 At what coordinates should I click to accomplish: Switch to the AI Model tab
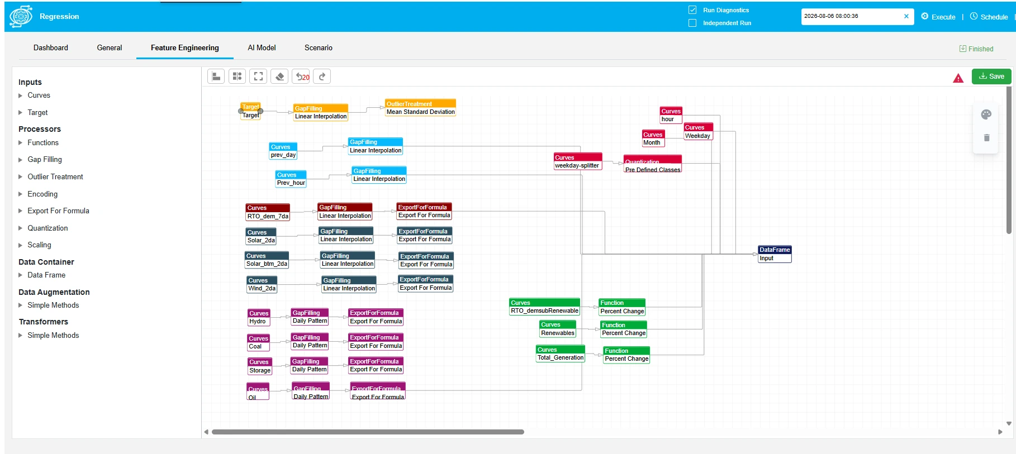pos(262,48)
